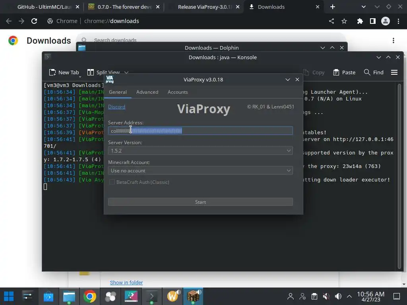
Task: Click the Konsole terminal icon in title bar
Action: [48, 57]
